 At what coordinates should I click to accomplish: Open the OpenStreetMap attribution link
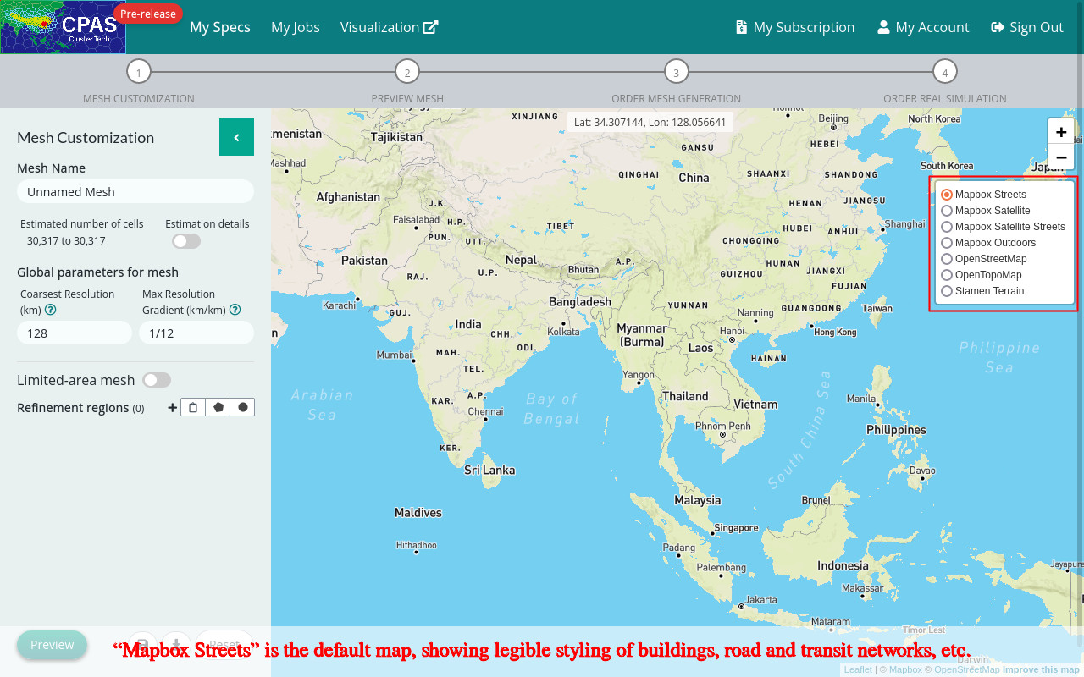(967, 669)
